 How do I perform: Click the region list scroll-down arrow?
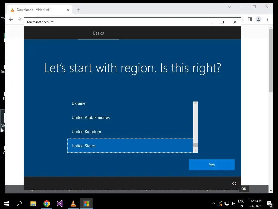(195, 150)
